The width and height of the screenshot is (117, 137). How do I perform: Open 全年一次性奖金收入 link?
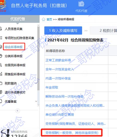point(60,69)
